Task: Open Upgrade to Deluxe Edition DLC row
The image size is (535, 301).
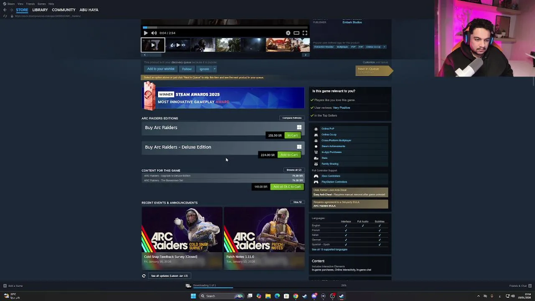Action: pyautogui.click(x=223, y=176)
